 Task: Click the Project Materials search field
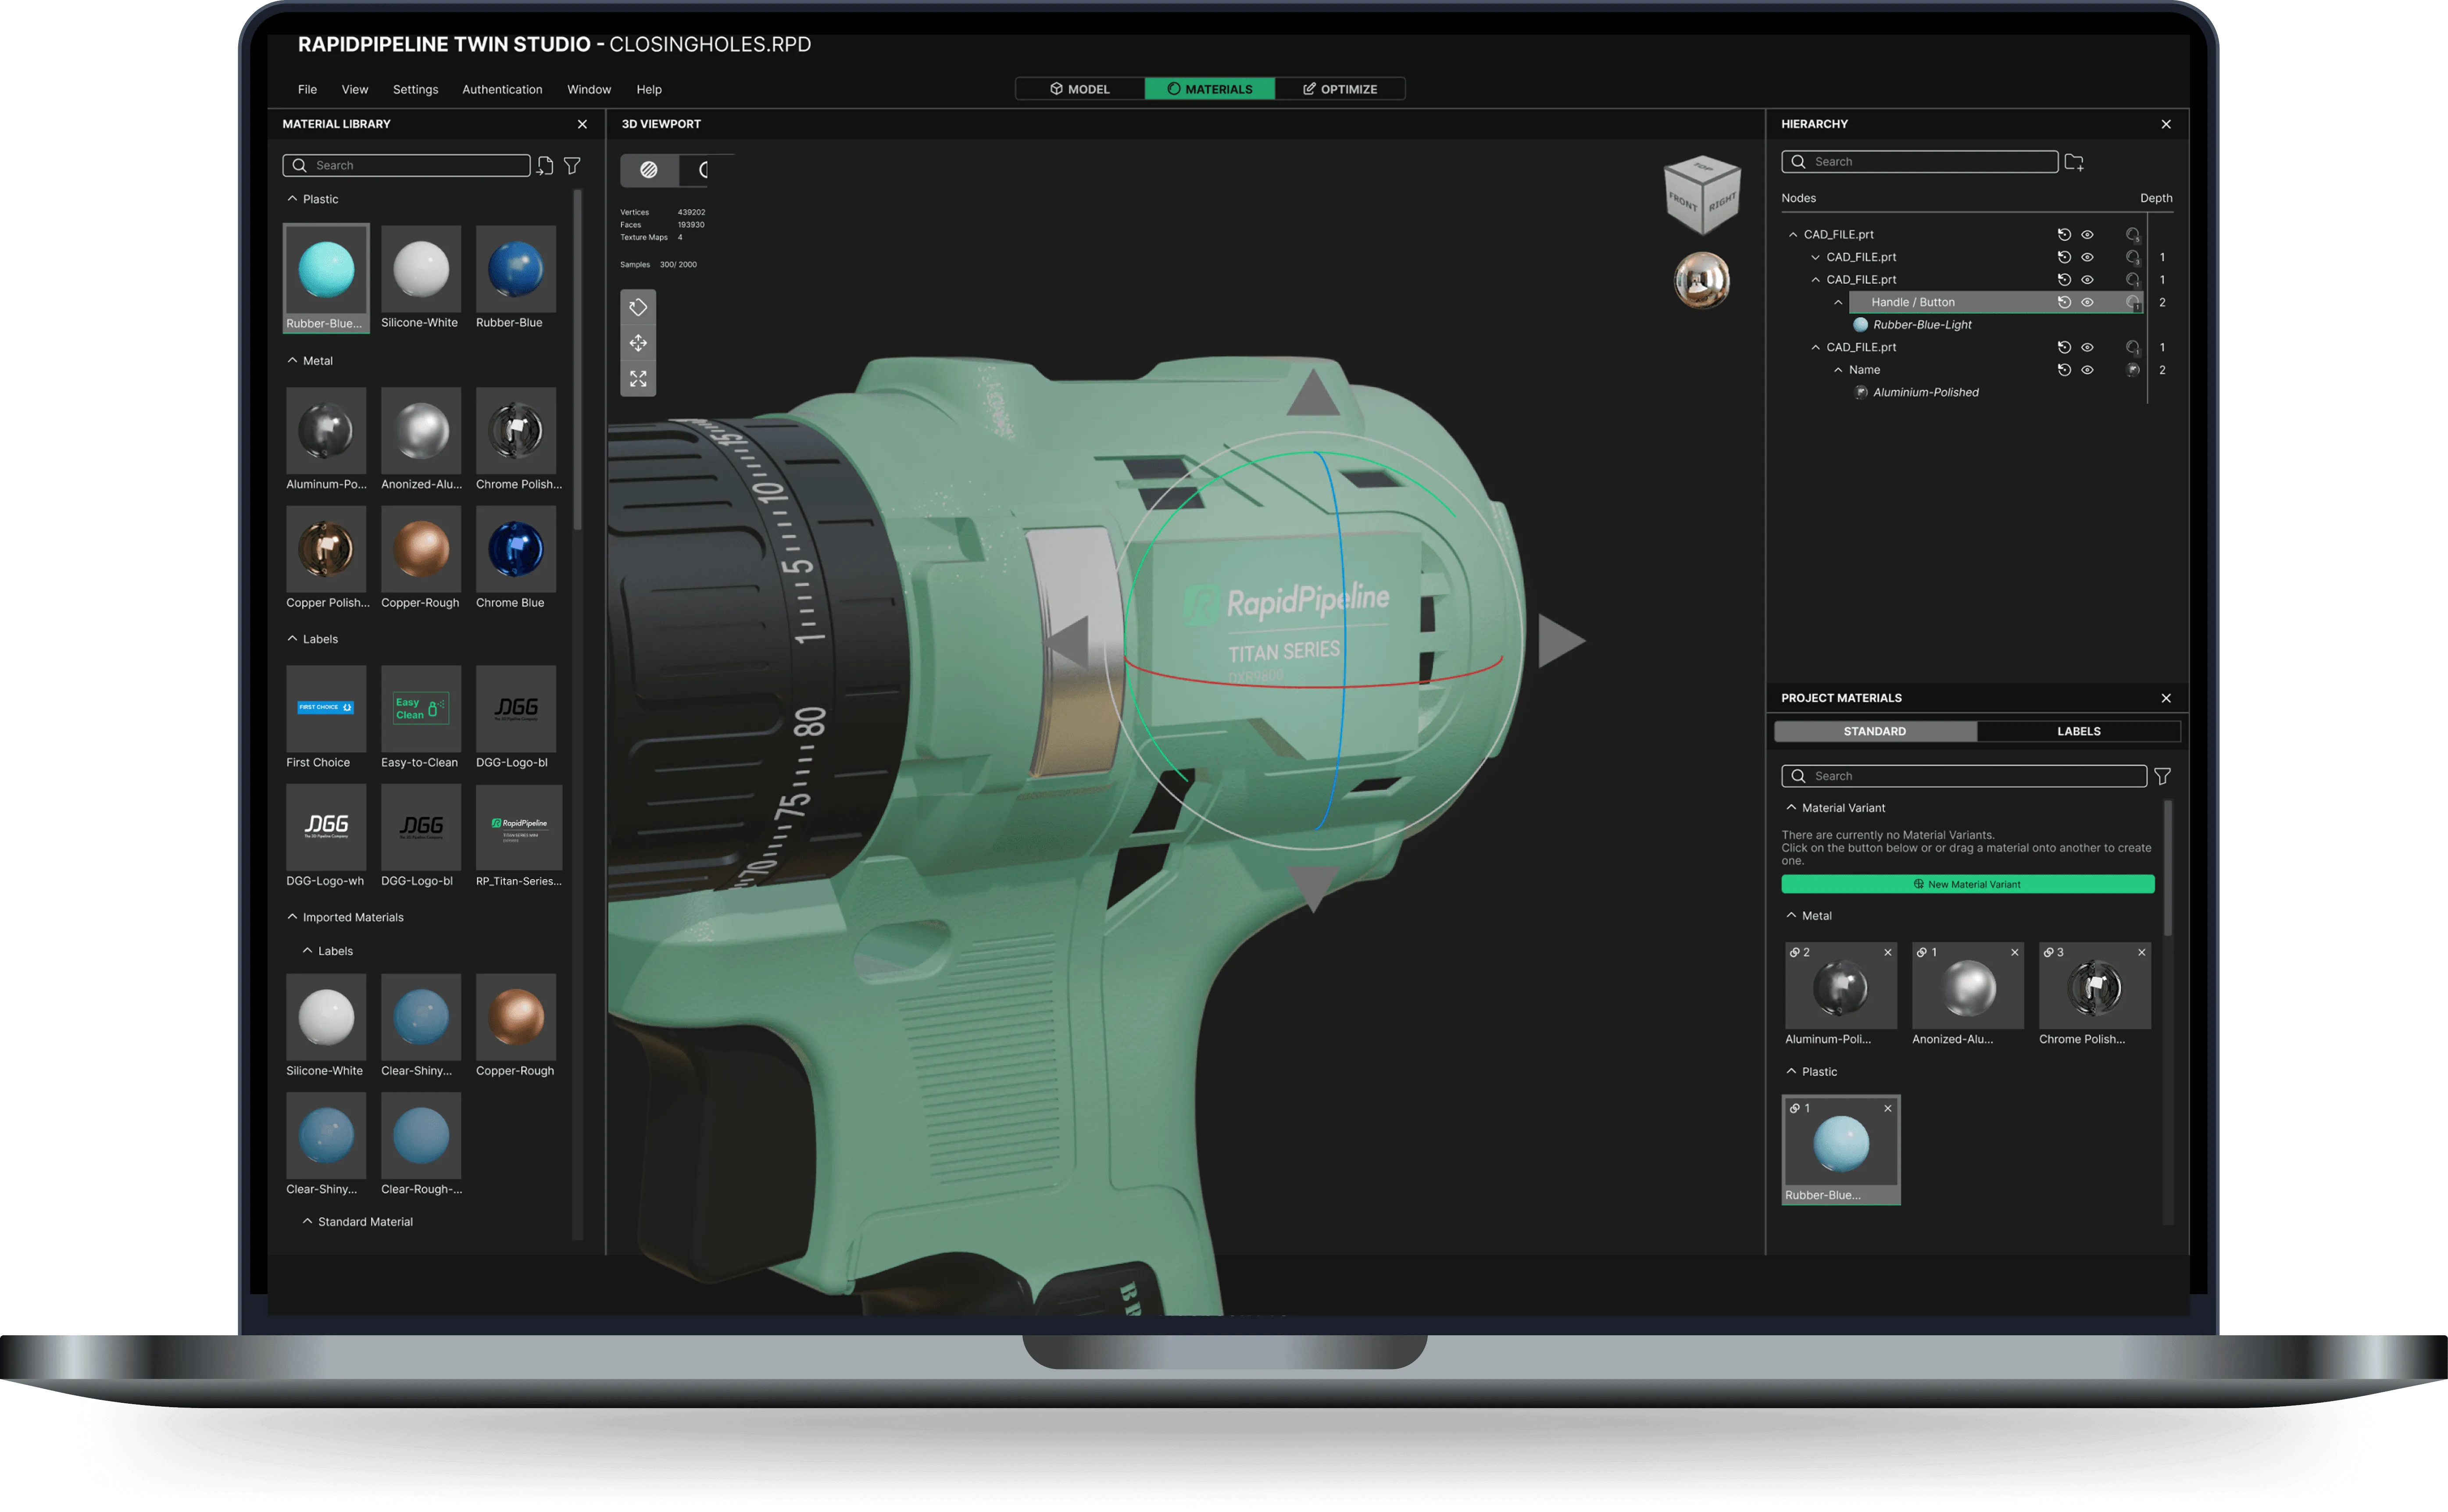pyautogui.click(x=1964, y=776)
